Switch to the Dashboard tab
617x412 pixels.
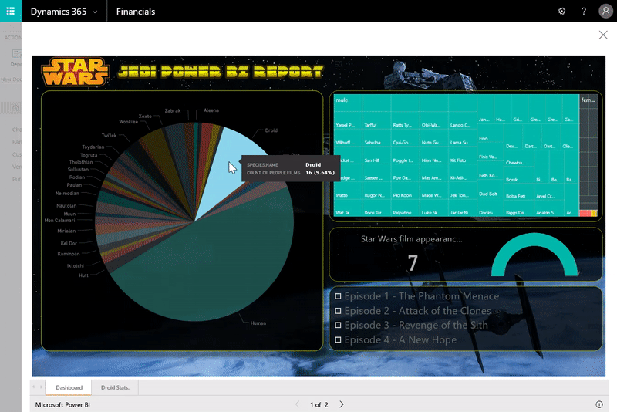pyautogui.click(x=69, y=387)
